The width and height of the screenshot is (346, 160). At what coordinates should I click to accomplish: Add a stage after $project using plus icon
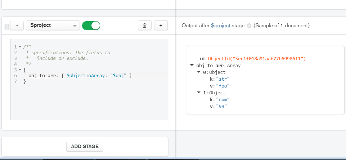[x=161, y=25]
